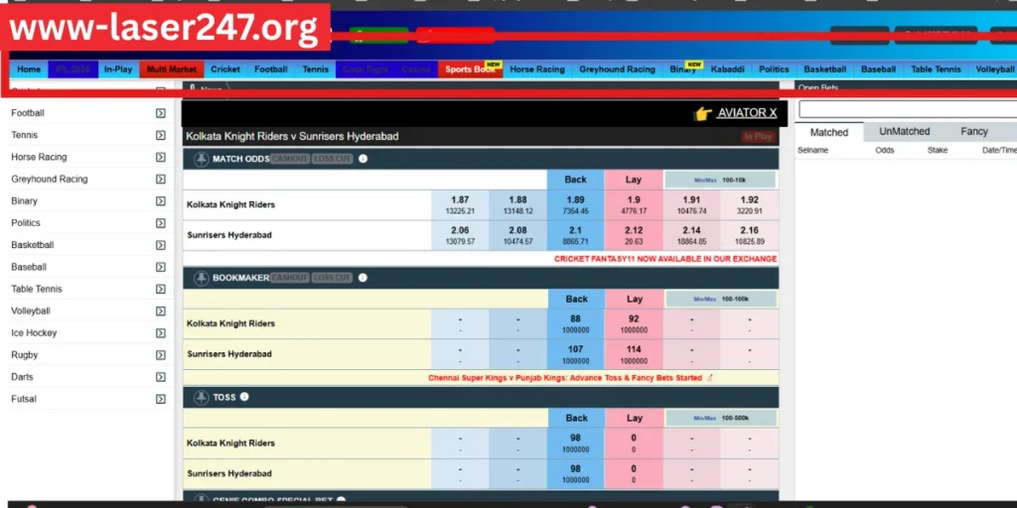
Task: Expand Table Tennis in the sidebar
Action: click(x=161, y=290)
